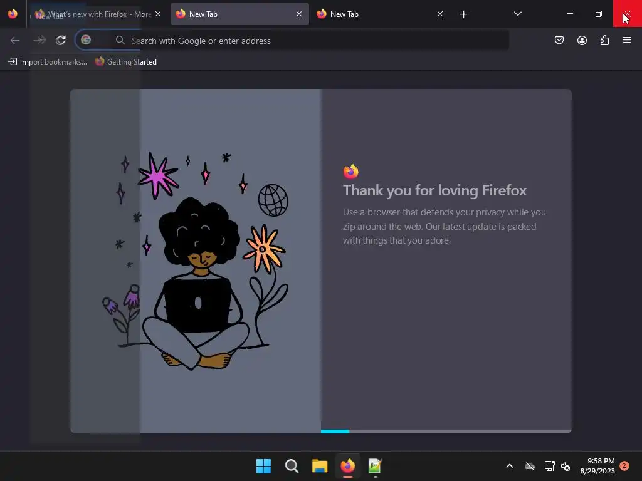Click the laptop illustration in welcome card
642x481 pixels.
click(198, 305)
